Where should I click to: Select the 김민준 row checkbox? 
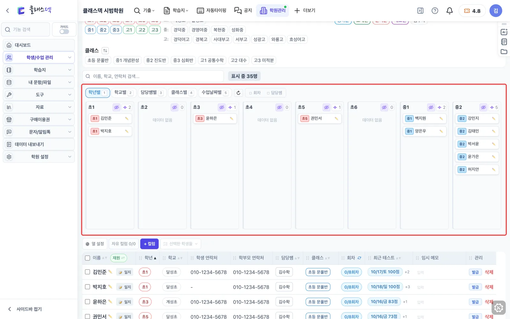pyautogui.click(x=88, y=272)
